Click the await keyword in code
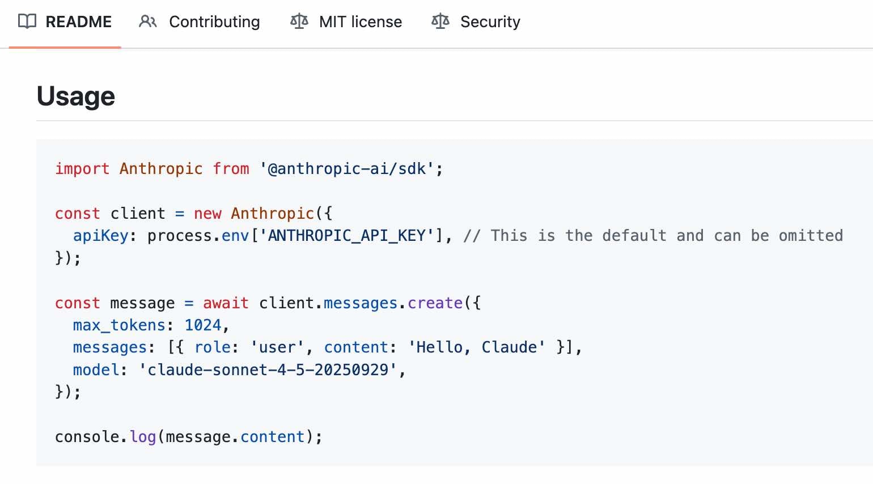The image size is (873, 484). 226,303
